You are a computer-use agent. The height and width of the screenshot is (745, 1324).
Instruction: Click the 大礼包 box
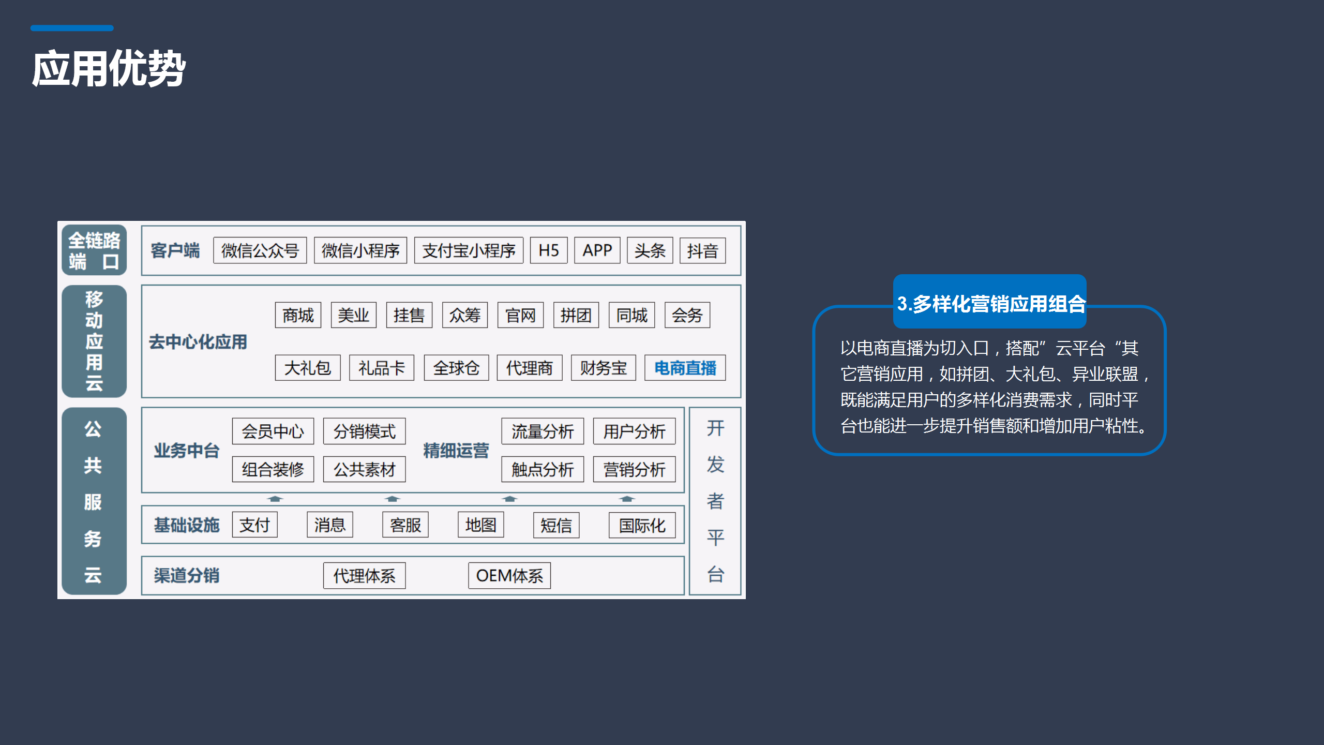coord(308,368)
